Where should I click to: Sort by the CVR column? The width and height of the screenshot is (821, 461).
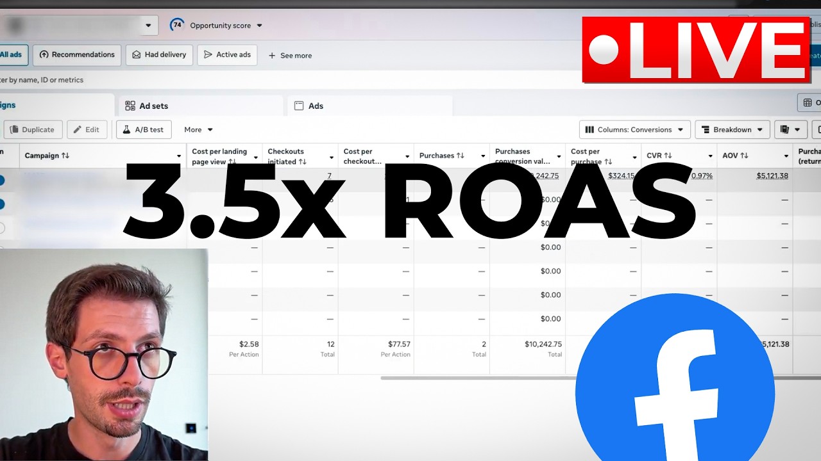coord(659,156)
